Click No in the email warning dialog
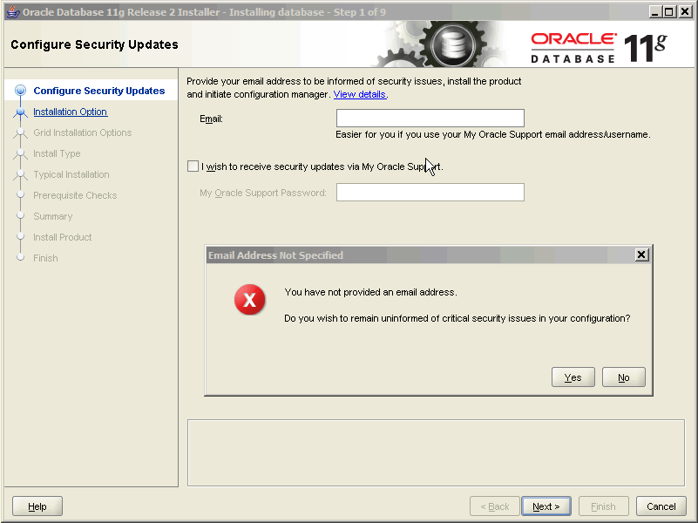The width and height of the screenshot is (698, 523). pos(623,377)
